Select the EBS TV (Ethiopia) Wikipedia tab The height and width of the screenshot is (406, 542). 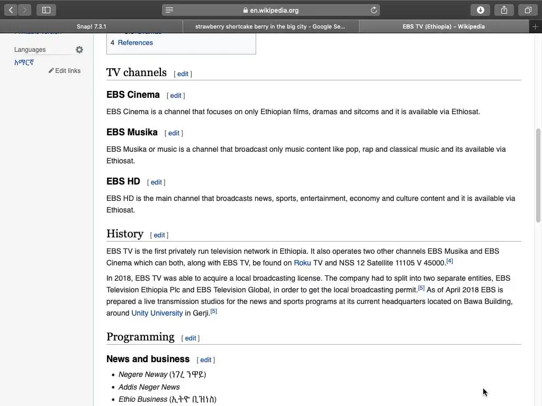[444, 26]
